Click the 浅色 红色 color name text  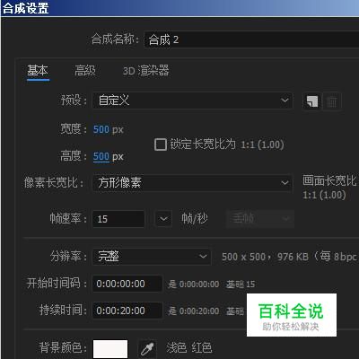[x=189, y=348]
